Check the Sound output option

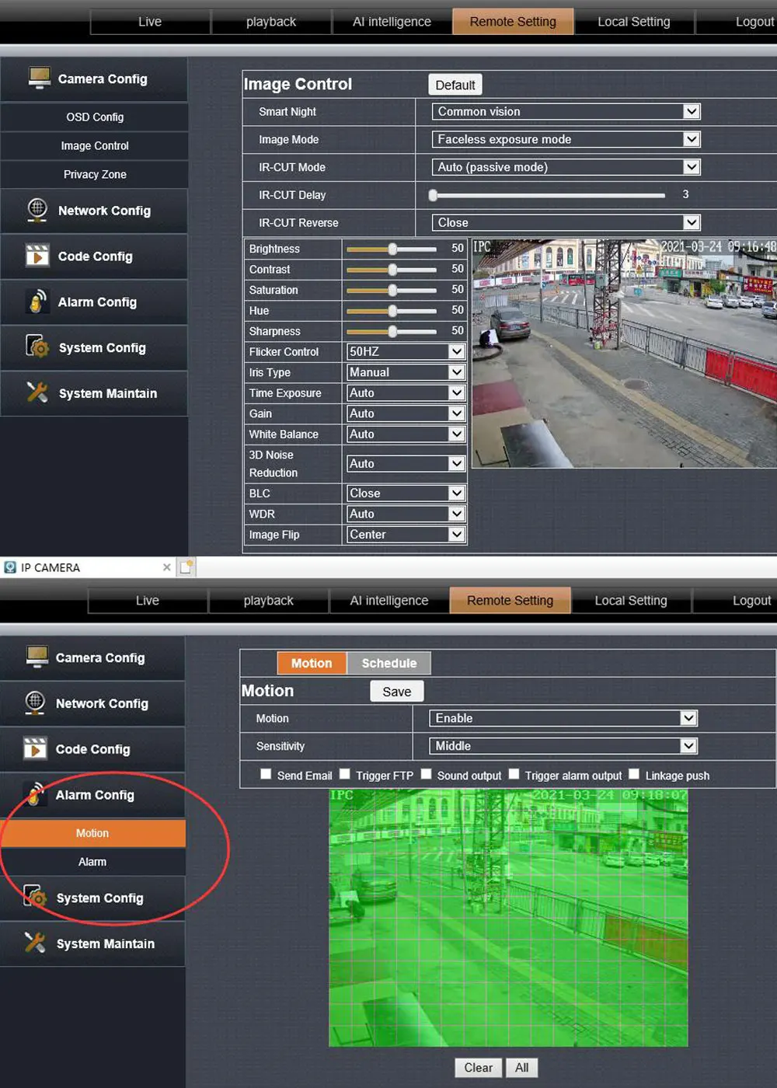[x=426, y=774]
